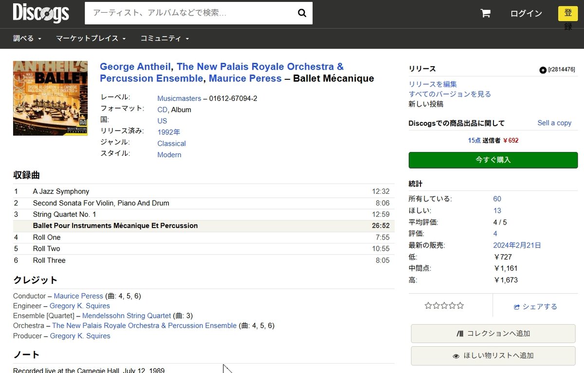584x373 pixels.
Task: Open George Antheil artist link
Action: tap(135, 67)
